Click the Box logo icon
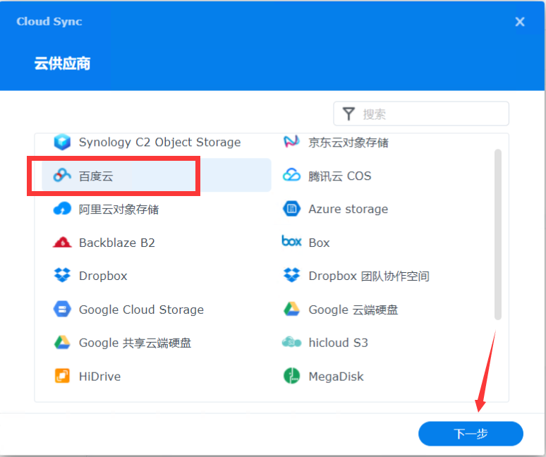546x457 pixels. [291, 241]
